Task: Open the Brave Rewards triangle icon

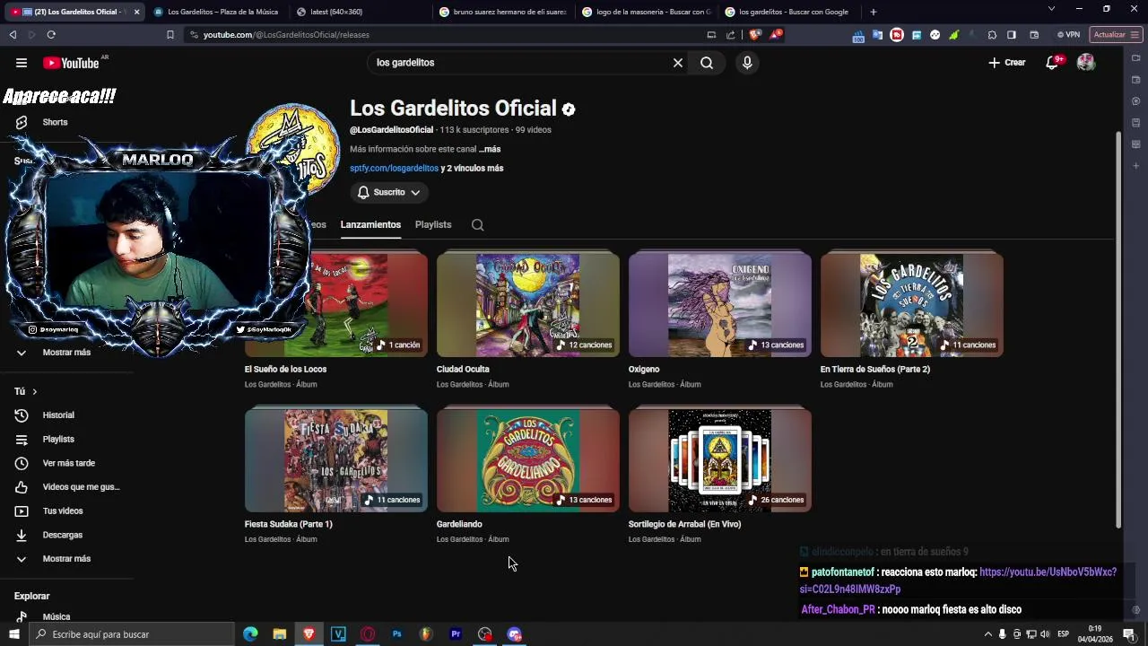Action: (x=776, y=35)
